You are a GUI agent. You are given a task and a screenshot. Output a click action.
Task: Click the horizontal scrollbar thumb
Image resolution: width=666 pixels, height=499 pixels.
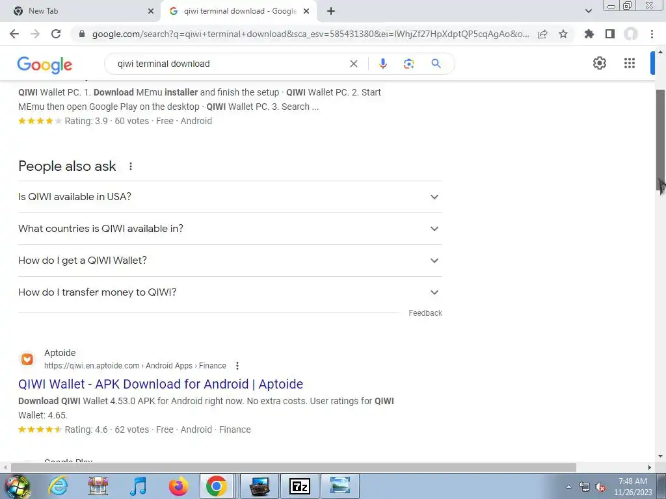click(x=293, y=467)
